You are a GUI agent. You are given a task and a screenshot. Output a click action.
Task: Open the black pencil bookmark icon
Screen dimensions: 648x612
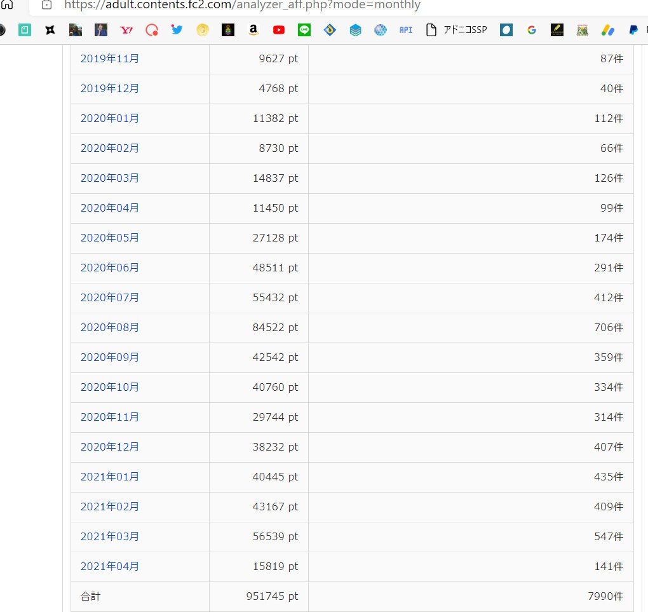(x=557, y=30)
